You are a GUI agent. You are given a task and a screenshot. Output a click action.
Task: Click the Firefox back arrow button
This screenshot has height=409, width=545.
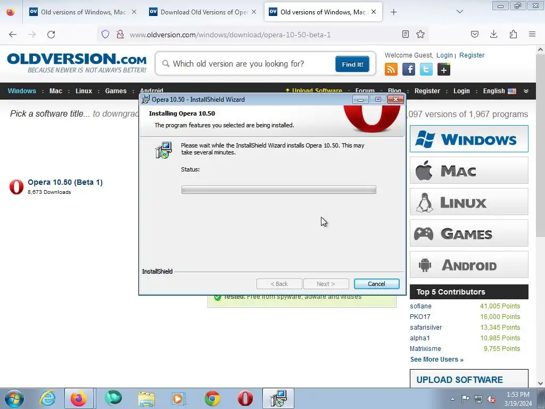pyautogui.click(x=13, y=35)
